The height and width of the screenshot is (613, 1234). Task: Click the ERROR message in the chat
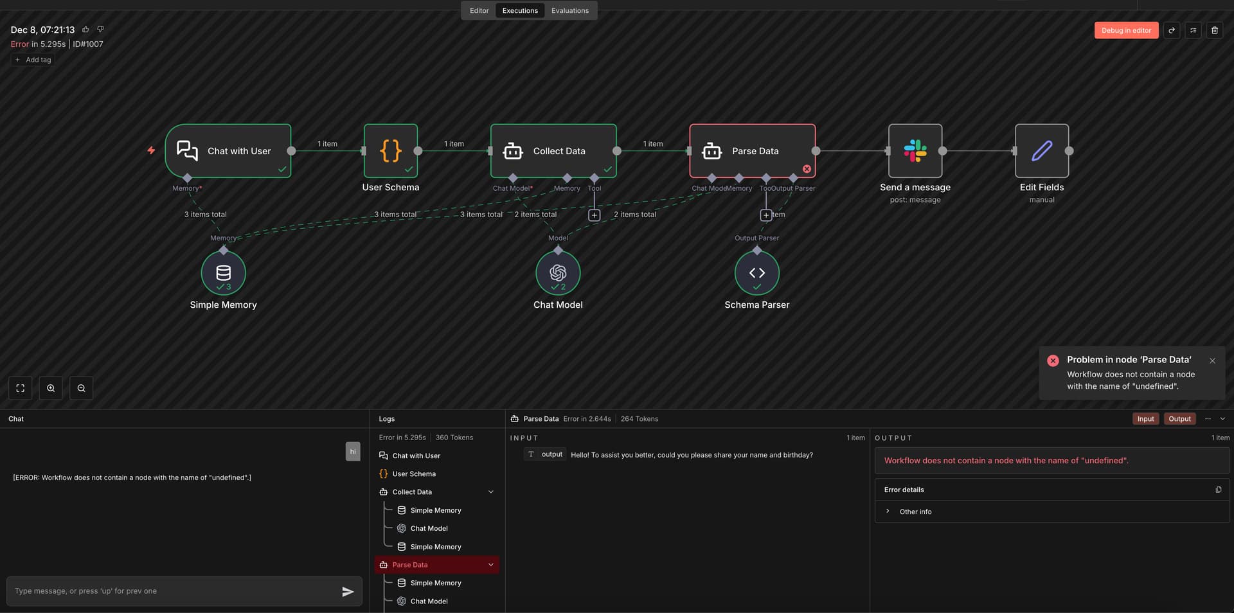[132, 477]
